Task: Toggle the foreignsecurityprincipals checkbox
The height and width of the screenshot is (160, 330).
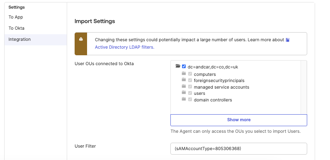Action: pos(190,80)
